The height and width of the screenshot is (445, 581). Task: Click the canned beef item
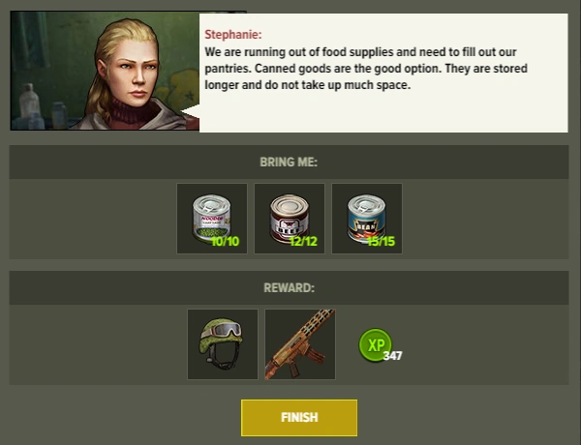290,219
